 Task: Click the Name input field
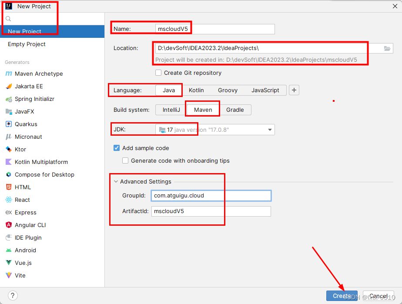click(x=215, y=29)
